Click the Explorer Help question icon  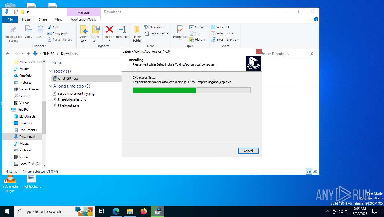[x=316, y=19]
